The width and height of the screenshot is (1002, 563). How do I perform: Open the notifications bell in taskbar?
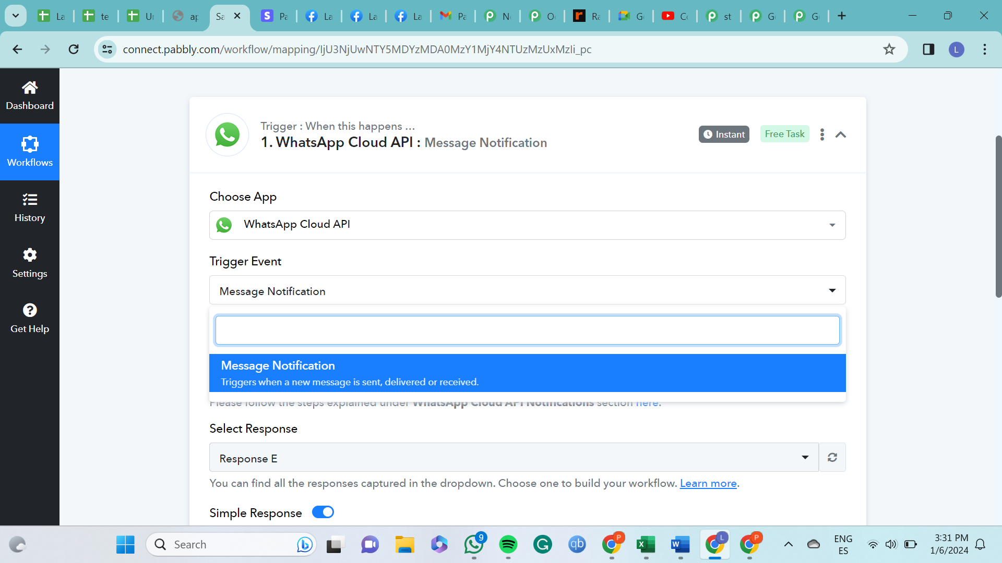coord(981,545)
